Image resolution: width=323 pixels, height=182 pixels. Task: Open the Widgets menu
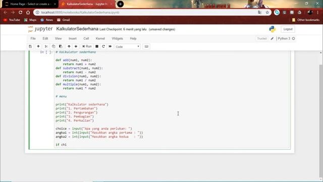117,38
